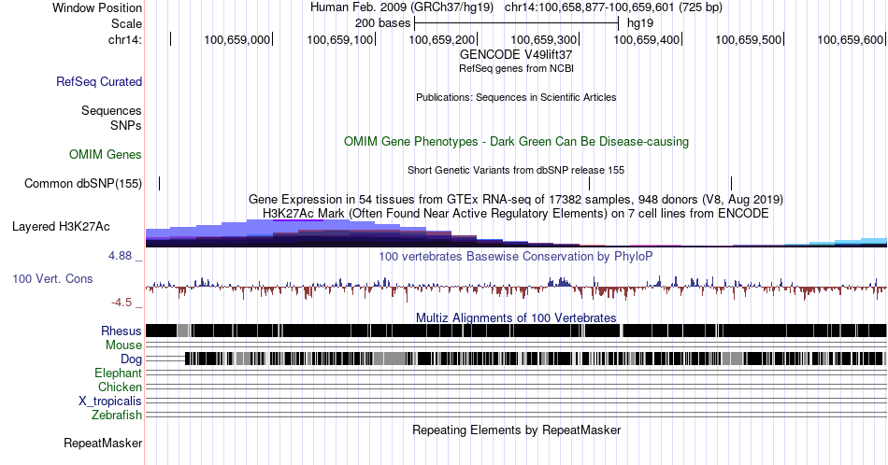Click the Layered H3K27Ac label

click(61, 226)
